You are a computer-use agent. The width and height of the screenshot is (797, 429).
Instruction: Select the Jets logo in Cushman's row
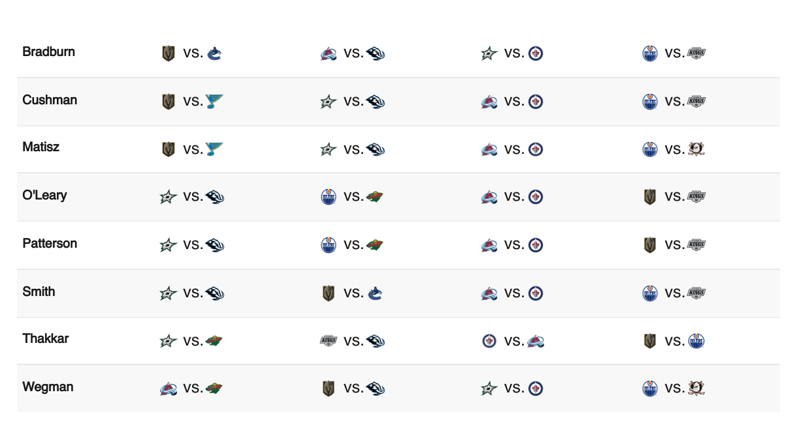pos(536,102)
